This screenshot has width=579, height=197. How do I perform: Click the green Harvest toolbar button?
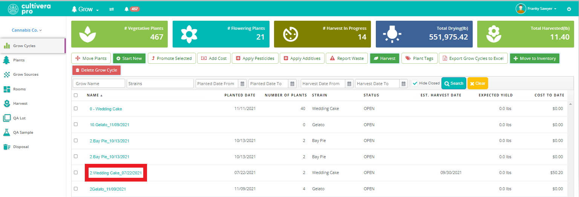(384, 58)
